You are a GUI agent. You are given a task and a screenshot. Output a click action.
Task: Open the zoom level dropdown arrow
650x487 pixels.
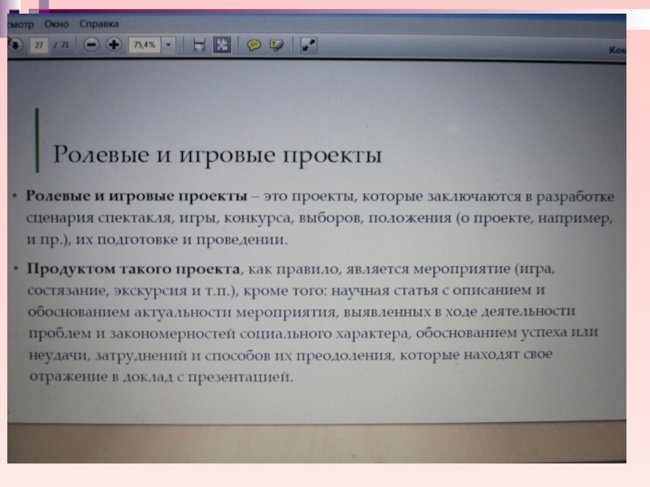click(x=168, y=45)
